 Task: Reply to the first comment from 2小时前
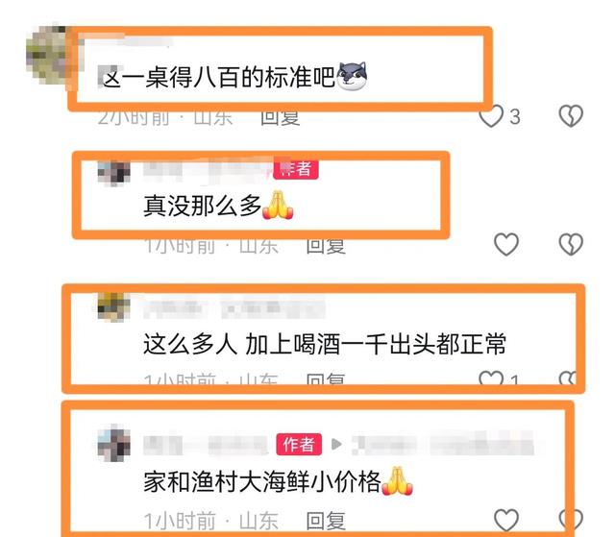click(x=281, y=117)
